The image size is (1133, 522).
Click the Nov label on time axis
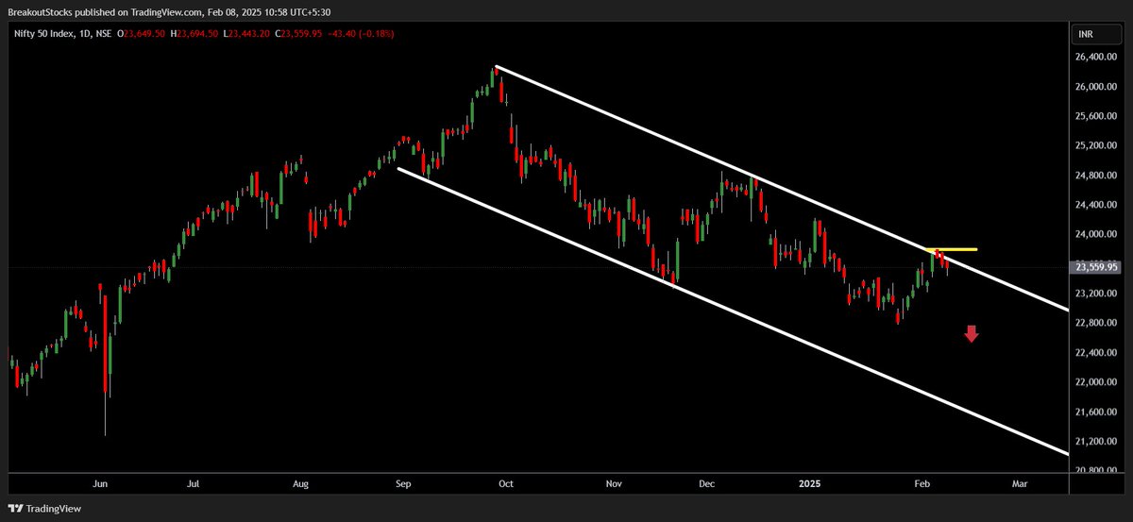(x=614, y=484)
